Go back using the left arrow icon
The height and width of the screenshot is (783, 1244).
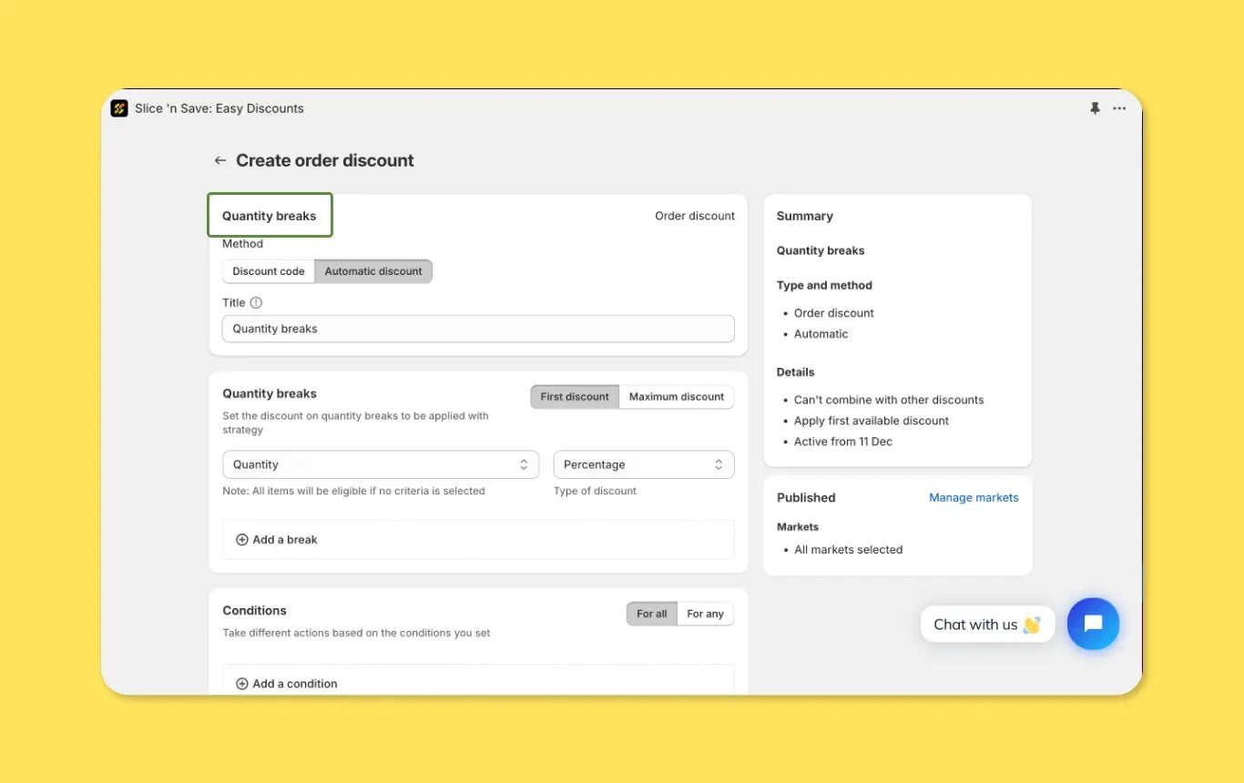point(219,161)
